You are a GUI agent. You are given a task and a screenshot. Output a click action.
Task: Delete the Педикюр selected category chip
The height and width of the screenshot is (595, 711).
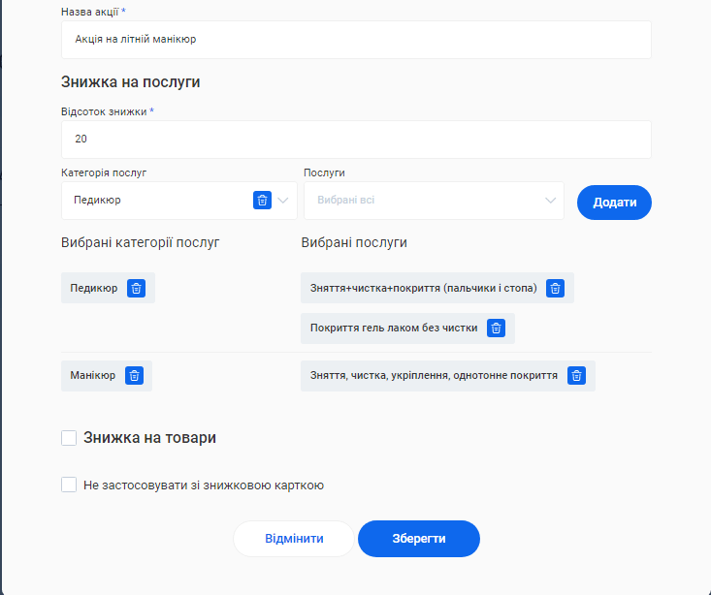136,288
